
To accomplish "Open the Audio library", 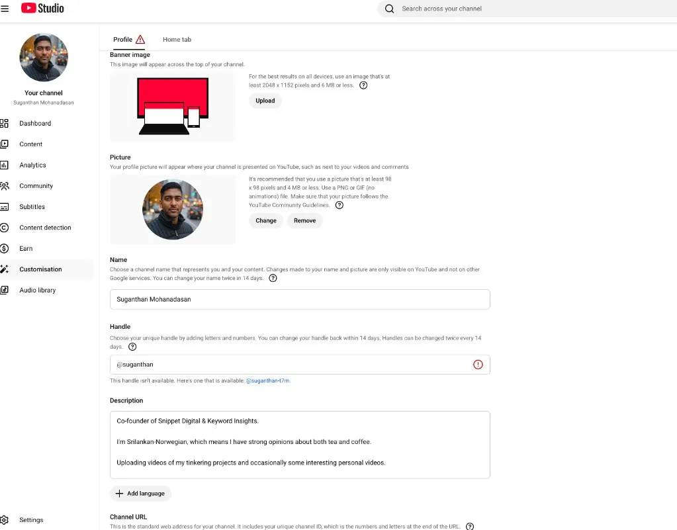I will pos(37,290).
